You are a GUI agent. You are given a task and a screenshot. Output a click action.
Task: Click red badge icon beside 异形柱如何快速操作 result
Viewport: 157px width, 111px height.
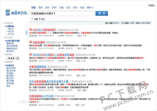(31, 54)
